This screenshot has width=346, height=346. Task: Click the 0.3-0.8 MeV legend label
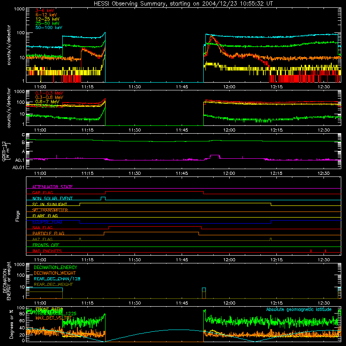tap(49, 97)
